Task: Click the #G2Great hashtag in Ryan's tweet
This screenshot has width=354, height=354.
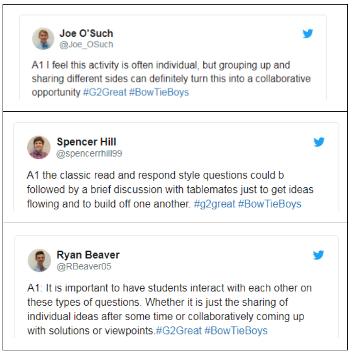Action: click(x=179, y=331)
